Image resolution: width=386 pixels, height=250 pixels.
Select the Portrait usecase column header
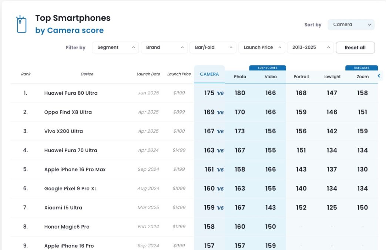pyautogui.click(x=301, y=77)
